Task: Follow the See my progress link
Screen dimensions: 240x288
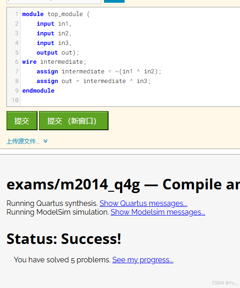Action: (143, 260)
